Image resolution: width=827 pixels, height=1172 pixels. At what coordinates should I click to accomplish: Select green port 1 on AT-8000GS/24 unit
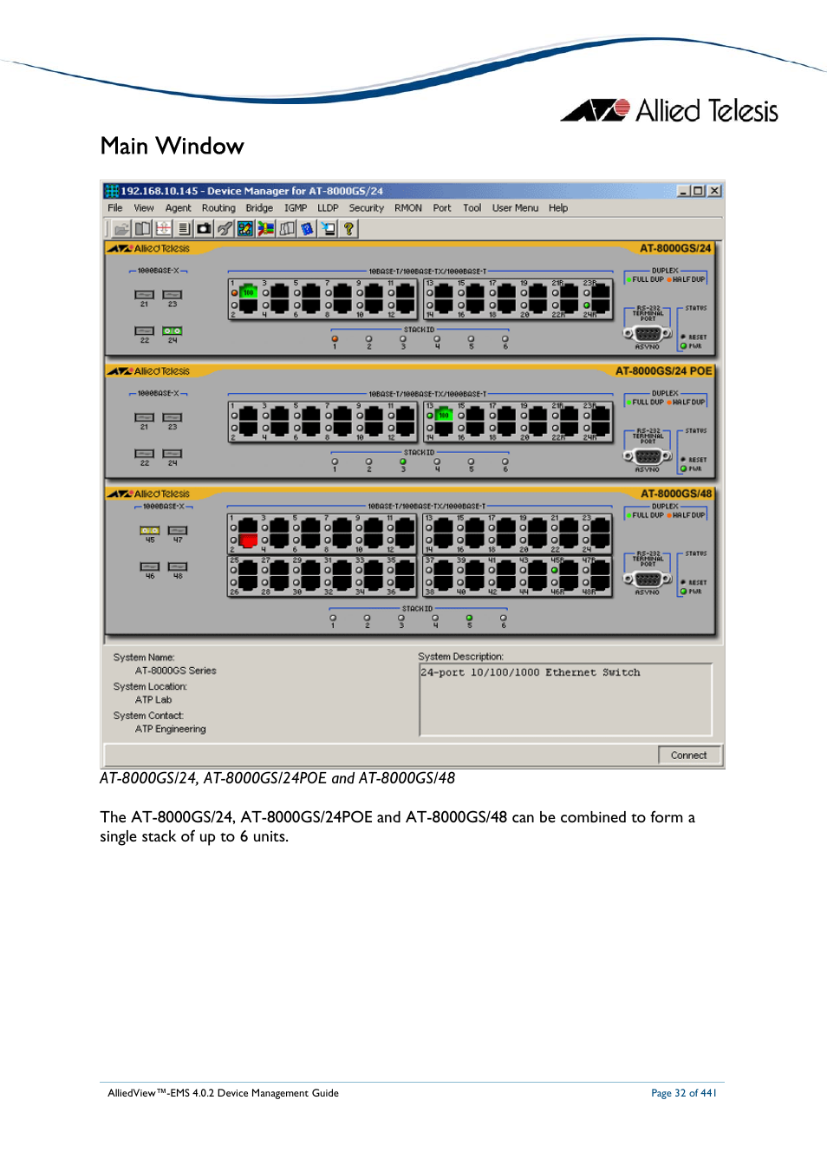click(x=249, y=291)
